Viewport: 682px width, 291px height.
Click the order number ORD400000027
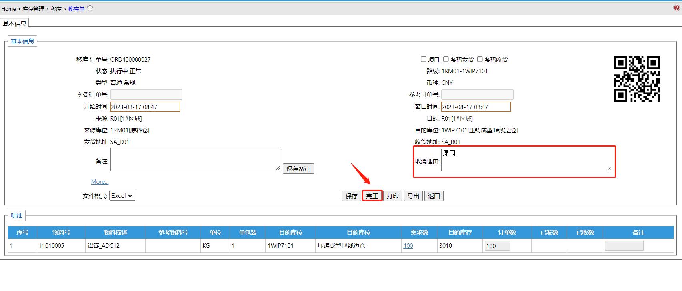130,60
